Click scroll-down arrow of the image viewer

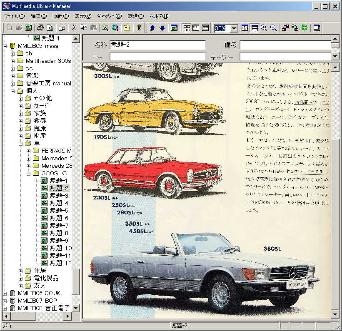pyautogui.click(x=335, y=314)
